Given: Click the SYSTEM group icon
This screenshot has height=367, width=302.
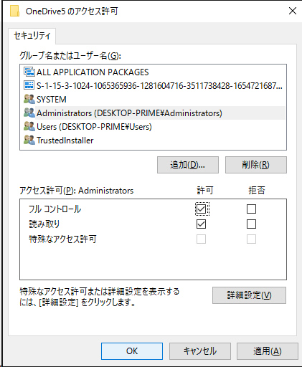Looking at the screenshot, I should (x=29, y=99).
